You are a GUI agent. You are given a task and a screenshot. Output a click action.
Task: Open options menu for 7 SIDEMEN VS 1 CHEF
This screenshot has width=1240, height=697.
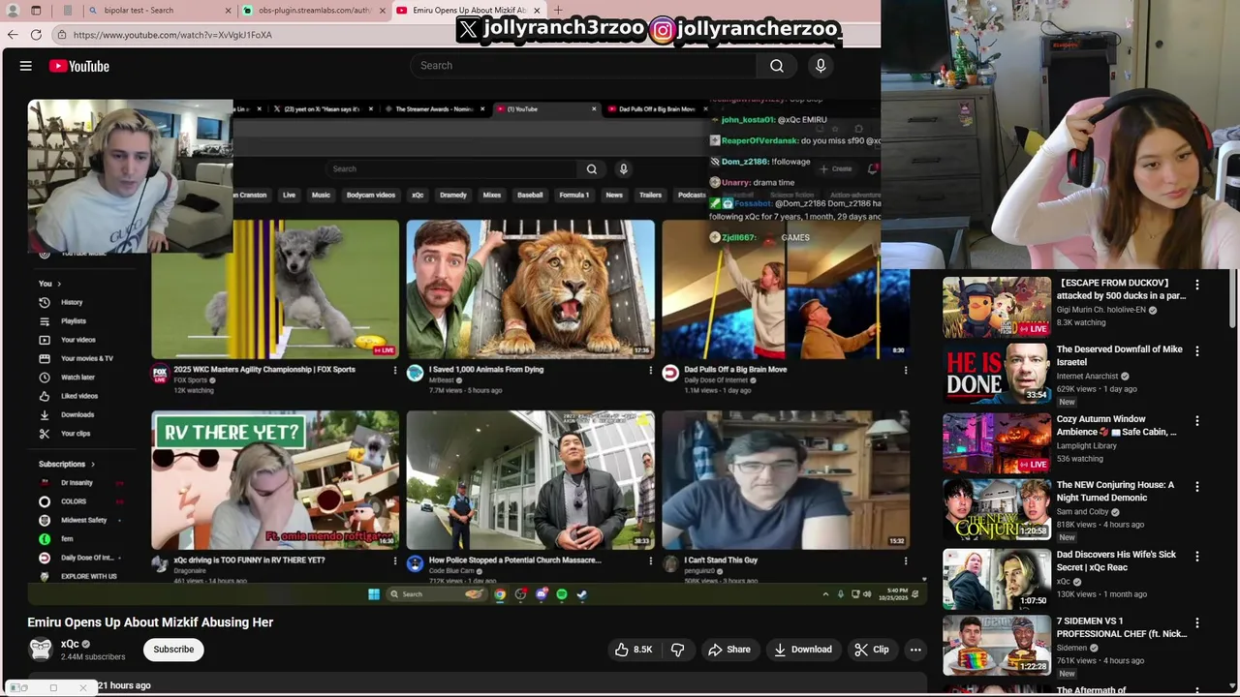(x=1197, y=621)
